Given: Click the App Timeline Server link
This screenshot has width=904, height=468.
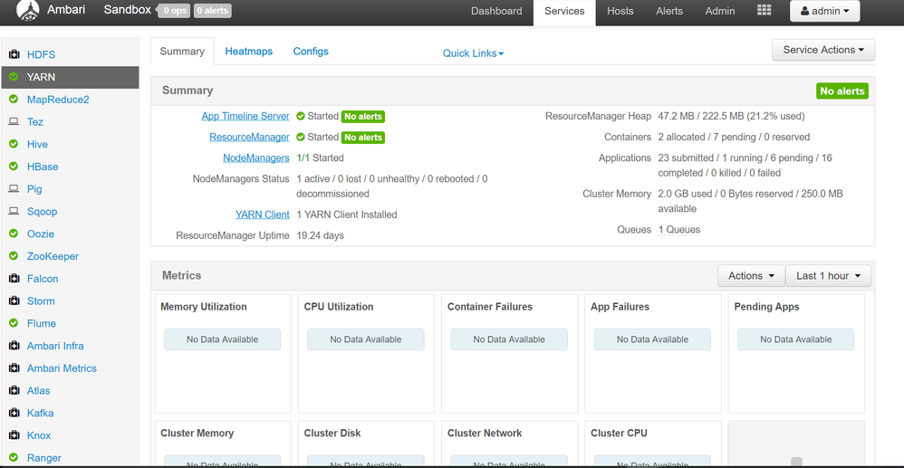Looking at the screenshot, I should [x=245, y=117].
